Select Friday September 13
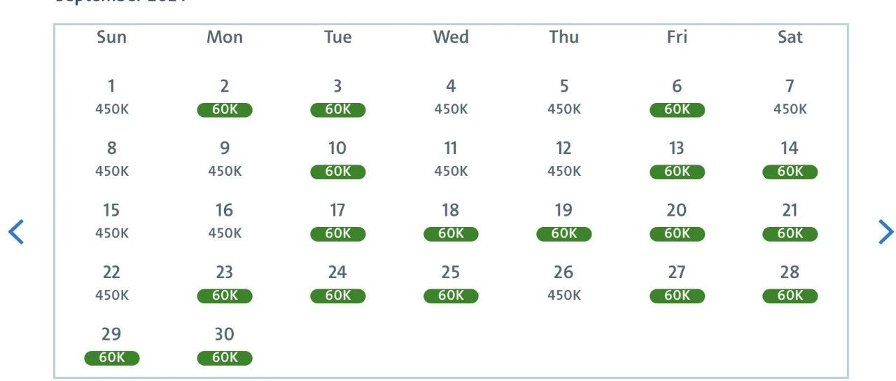Viewport: 896px width, 381px height. pos(677,159)
